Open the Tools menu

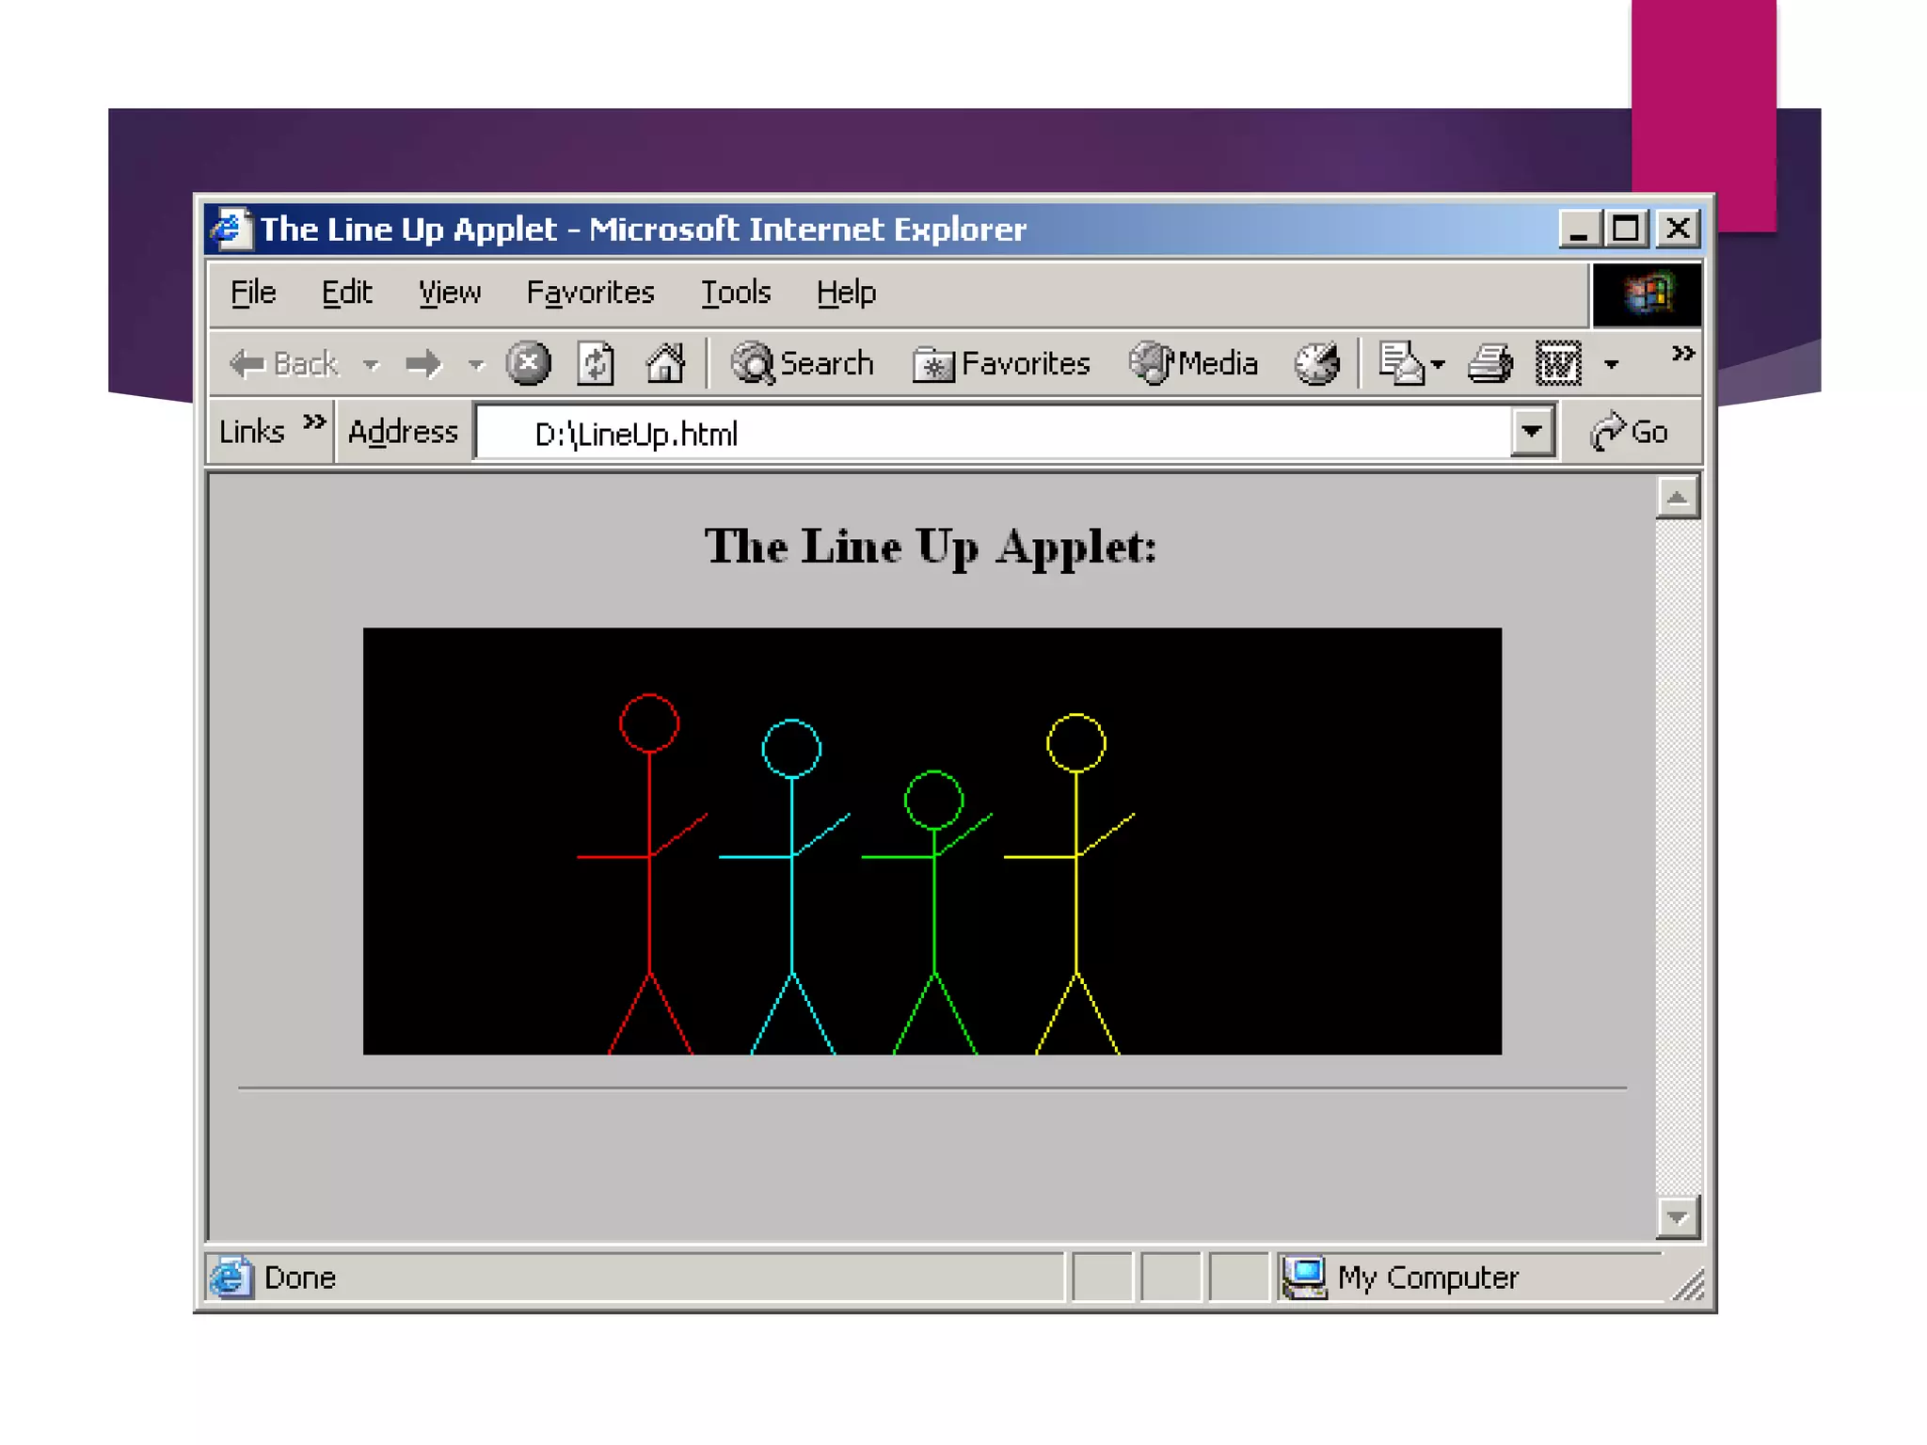pos(735,293)
